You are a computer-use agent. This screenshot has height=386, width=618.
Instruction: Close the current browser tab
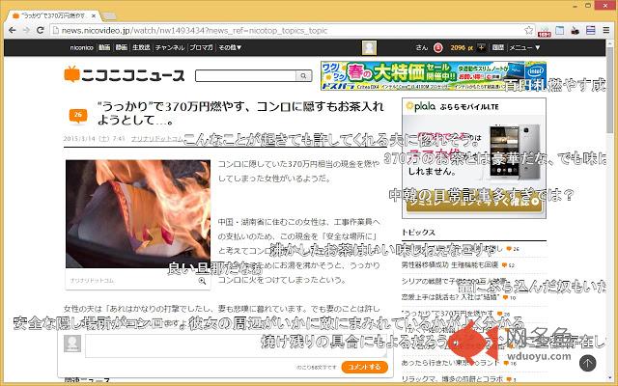pyautogui.click(x=94, y=16)
